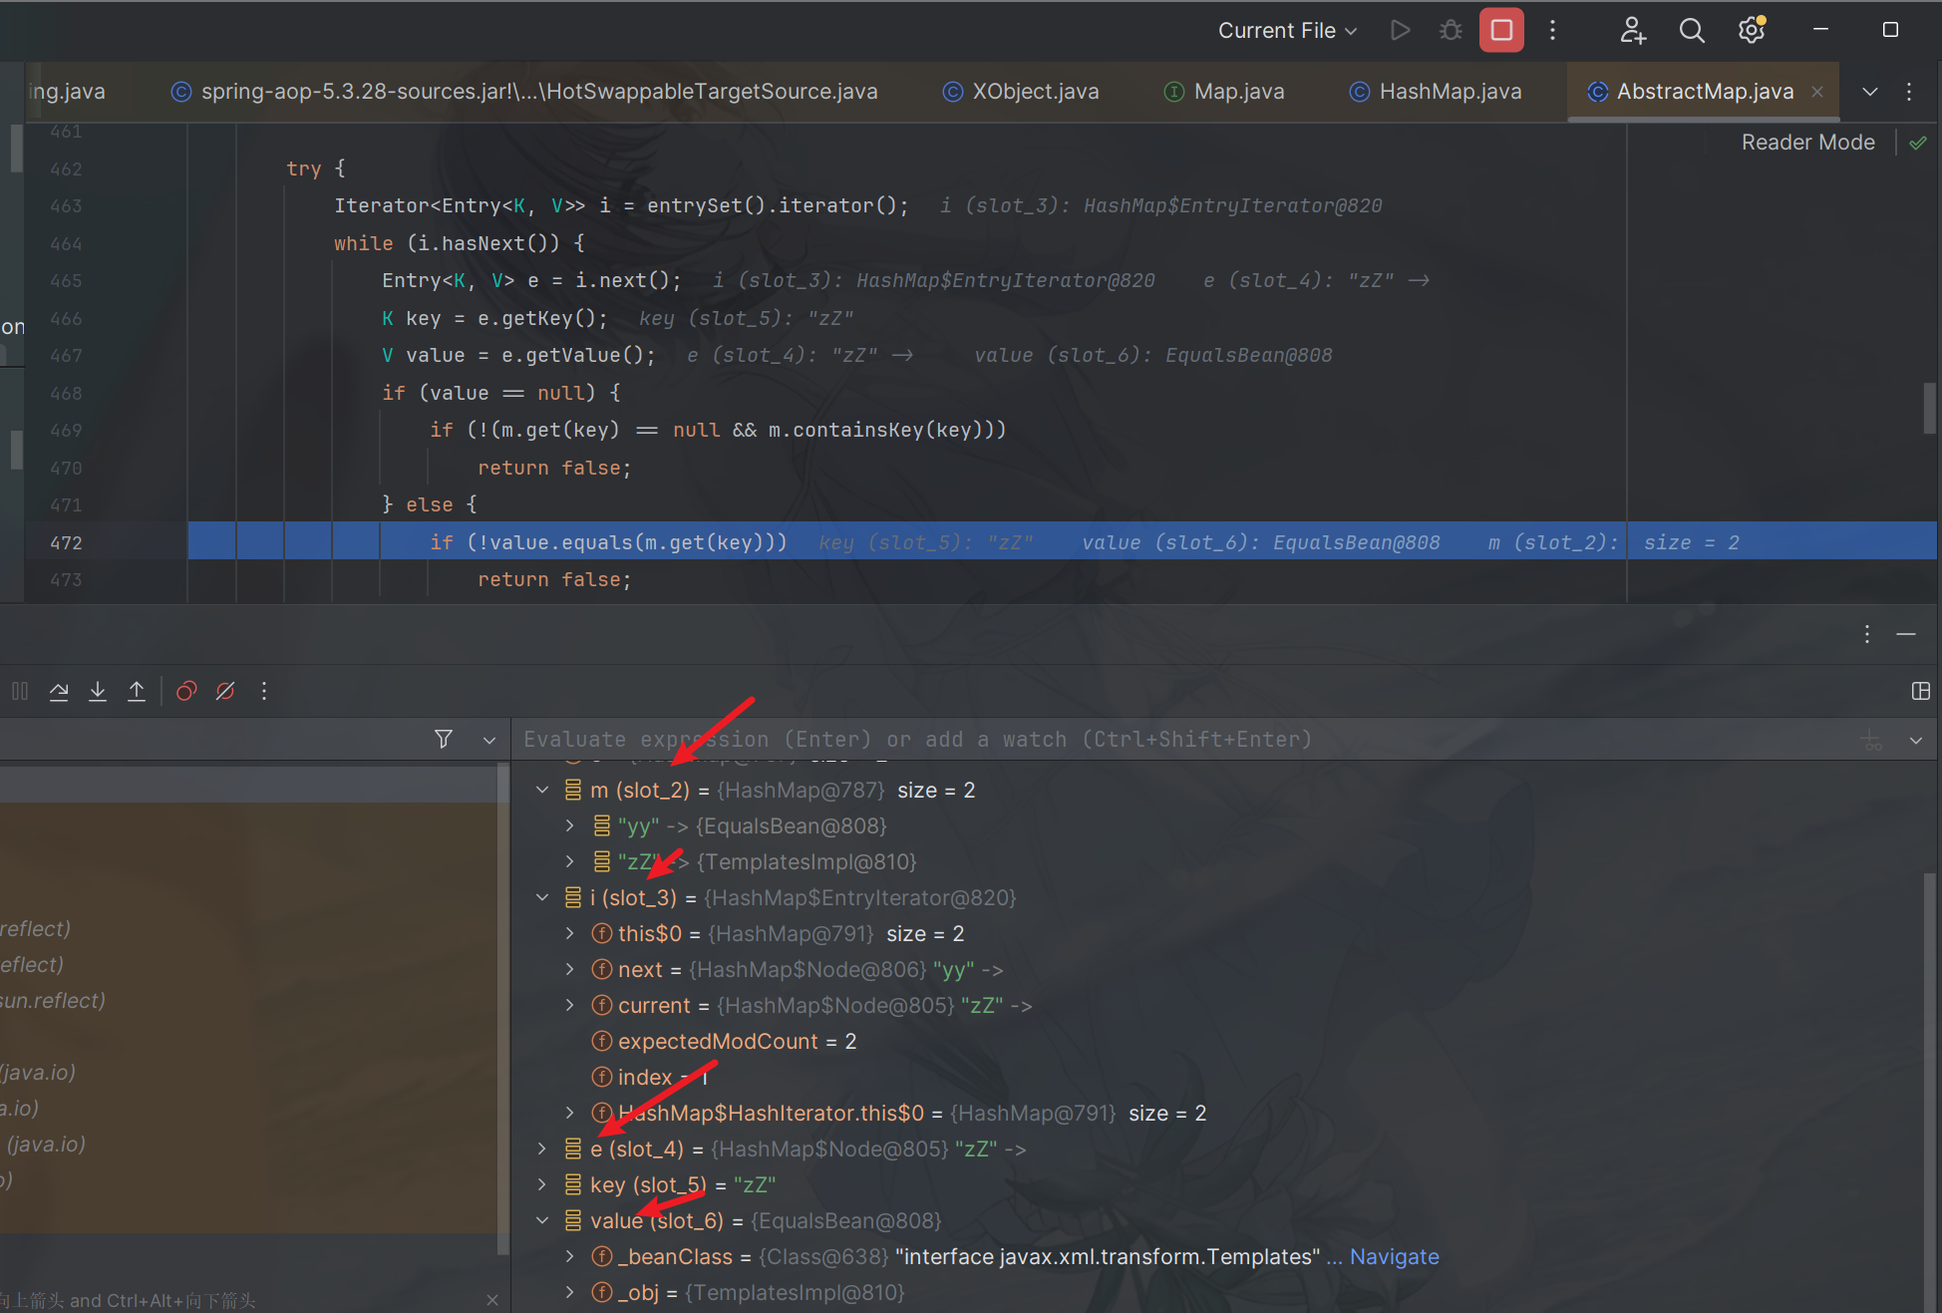This screenshot has width=1942, height=1313.
Task: Expand the "zZ" -> TemplatesImpl entry
Action: tap(570, 861)
